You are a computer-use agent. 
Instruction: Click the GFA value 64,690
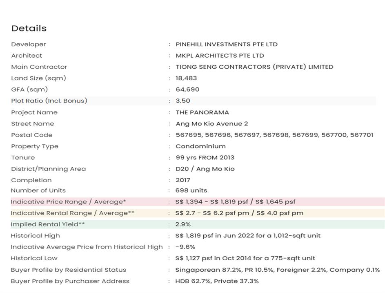pyautogui.click(x=187, y=89)
